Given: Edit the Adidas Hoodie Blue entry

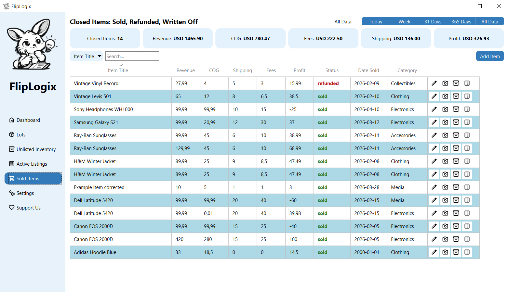Looking at the screenshot, I should point(434,252).
